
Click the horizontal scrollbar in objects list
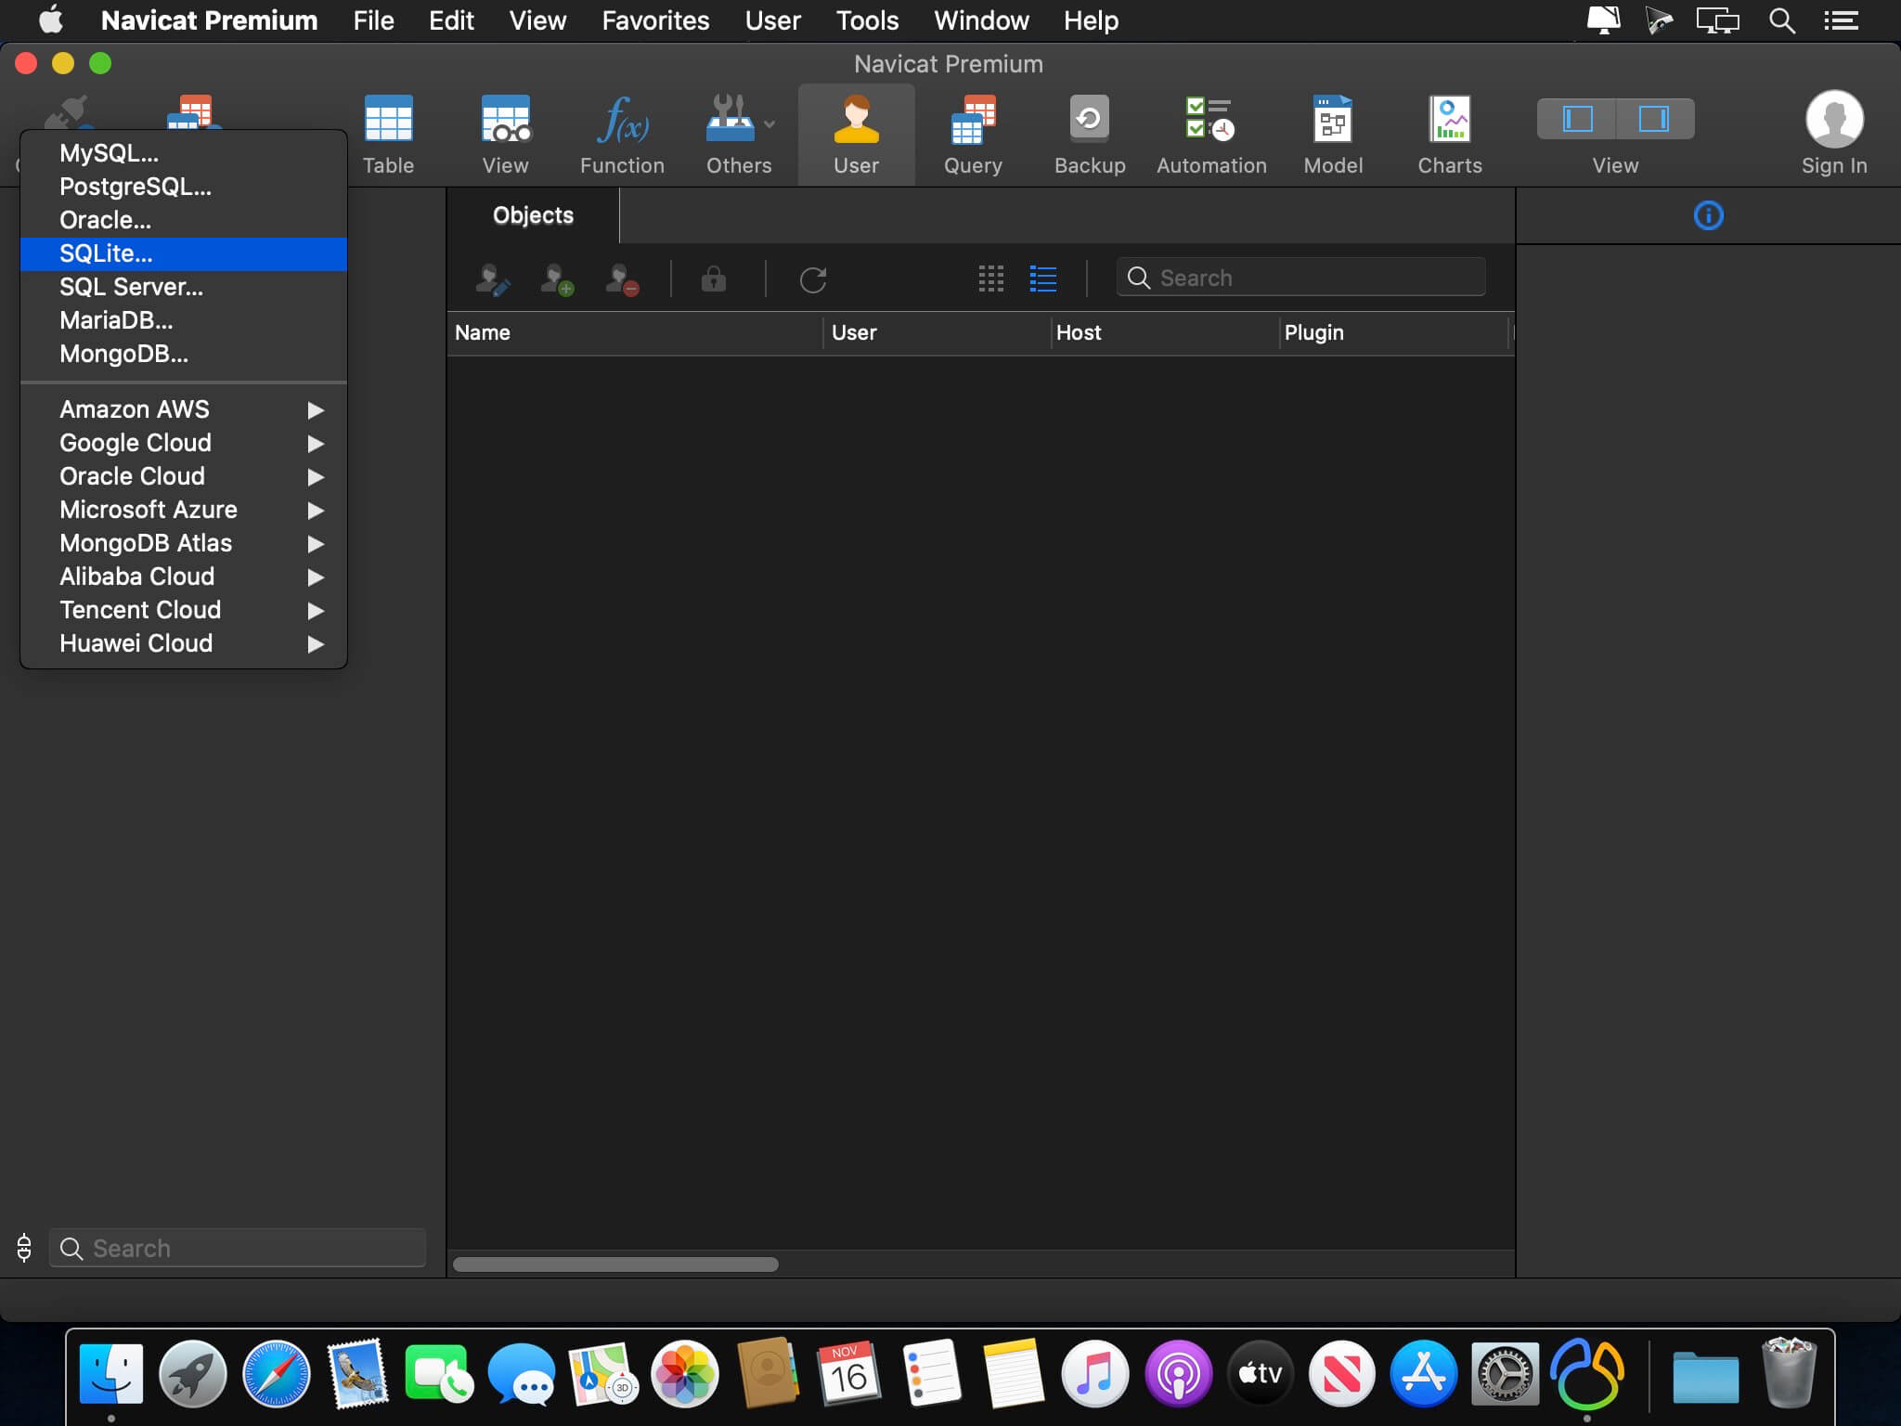(615, 1264)
